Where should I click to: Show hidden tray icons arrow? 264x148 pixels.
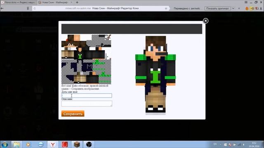click(x=221, y=144)
